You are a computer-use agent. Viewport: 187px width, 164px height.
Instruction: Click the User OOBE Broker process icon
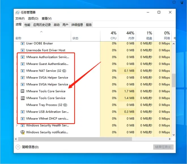(23, 44)
